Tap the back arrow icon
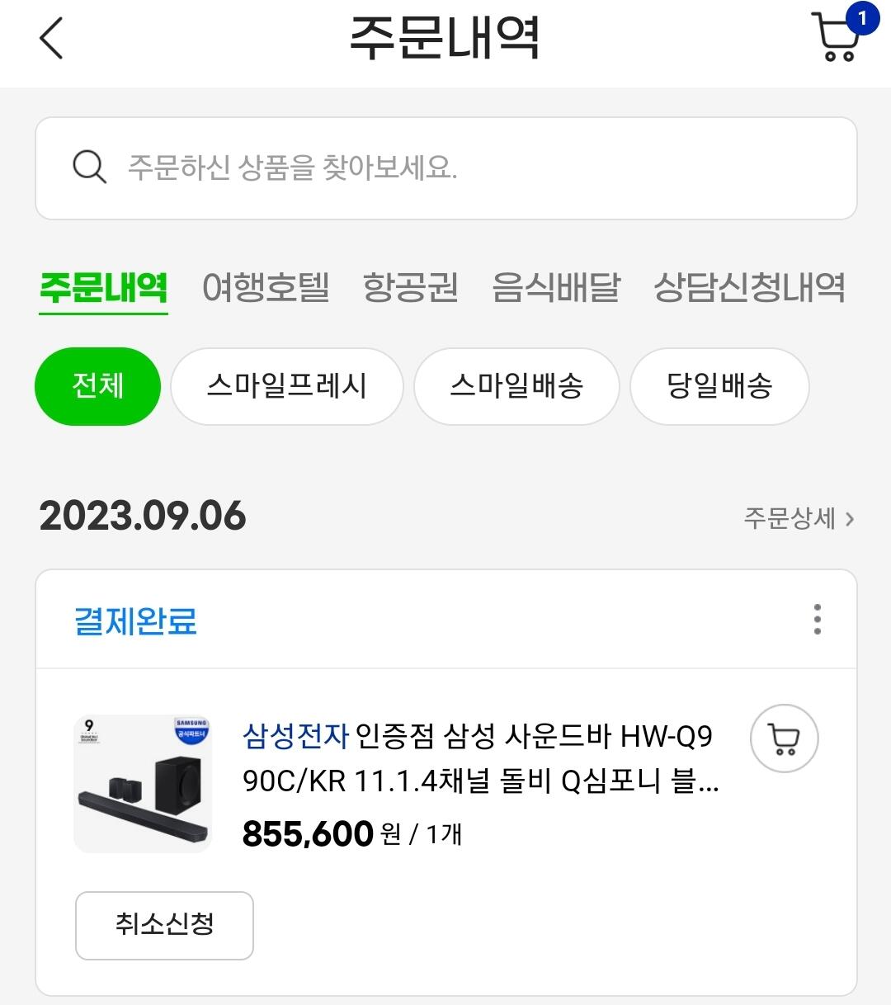The width and height of the screenshot is (891, 1005). coord(51,39)
